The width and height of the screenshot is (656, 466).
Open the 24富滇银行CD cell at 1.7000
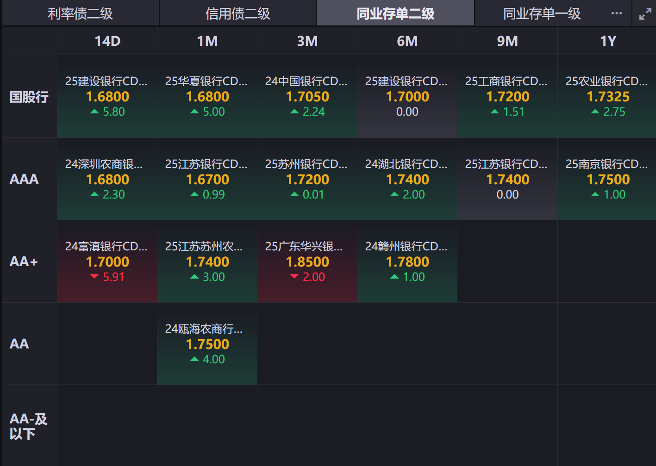click(107, 261)
